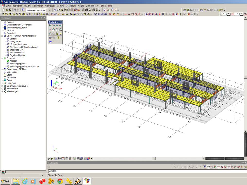Select Lastfälle in the tree
The height and width of the screenshot is (185, 247).
click(14, 39)
